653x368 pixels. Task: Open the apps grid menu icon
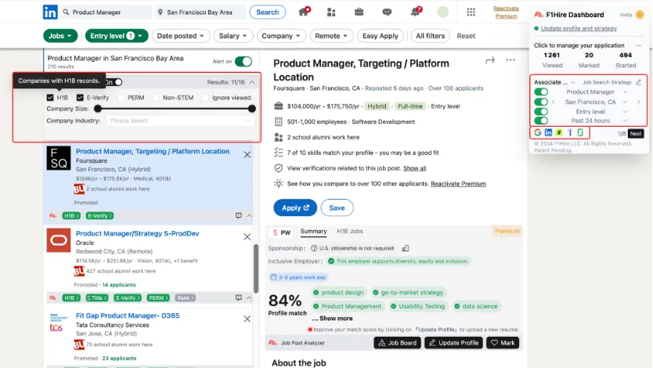coord(471,12)
